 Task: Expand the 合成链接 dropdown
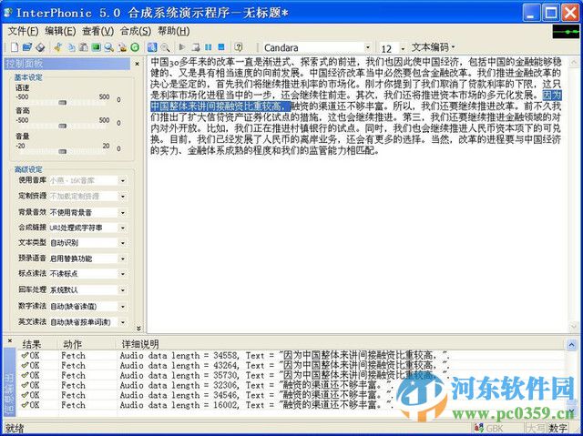[123, 228]
